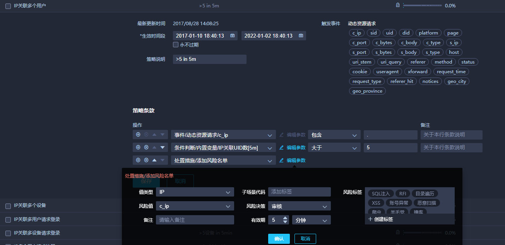This screenshot has height=245, width=505.
Task: Select the 目录遍历 risk tag
Action: click(x=425, y=193)
